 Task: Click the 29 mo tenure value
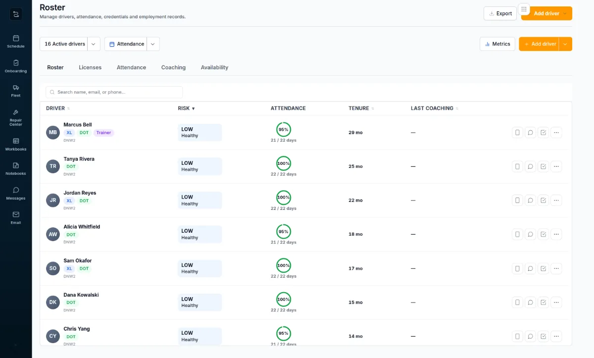coord(355,133)
